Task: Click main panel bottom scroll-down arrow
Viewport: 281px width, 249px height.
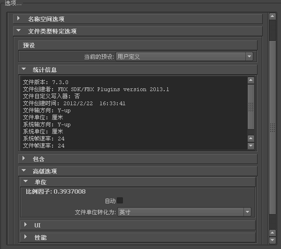Action: tap(273, 240)
